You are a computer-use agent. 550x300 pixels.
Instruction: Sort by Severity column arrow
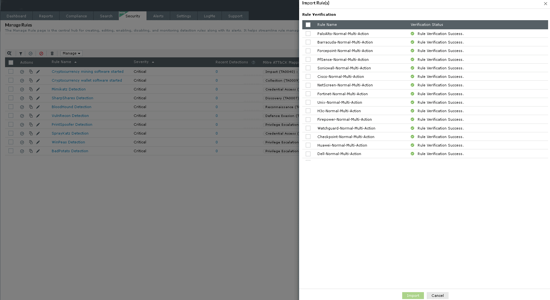[153, 62]
